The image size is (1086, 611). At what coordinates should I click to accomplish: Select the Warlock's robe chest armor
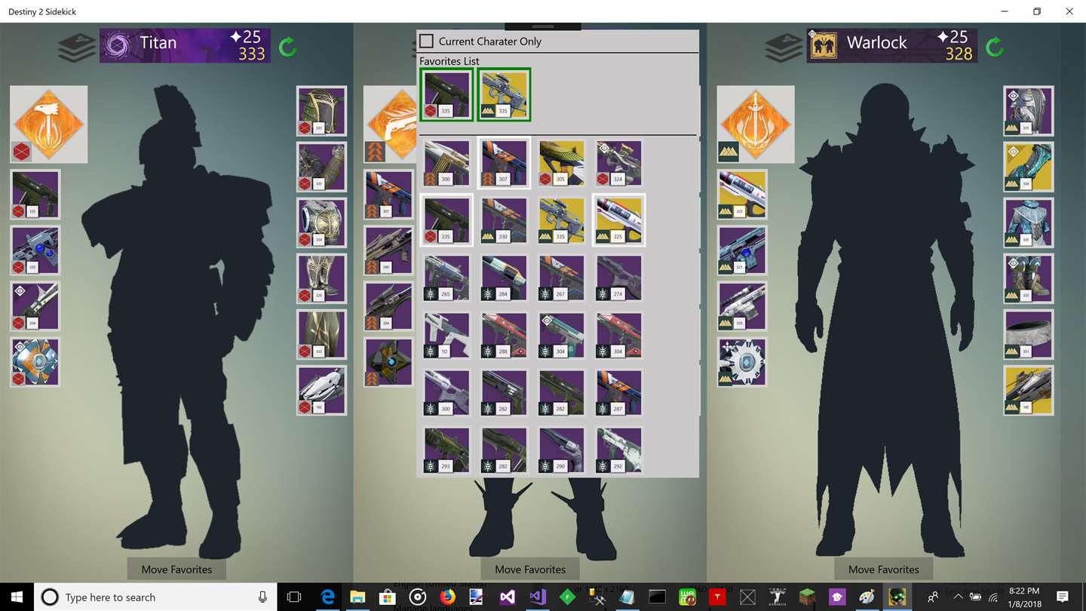(1029, 223)
